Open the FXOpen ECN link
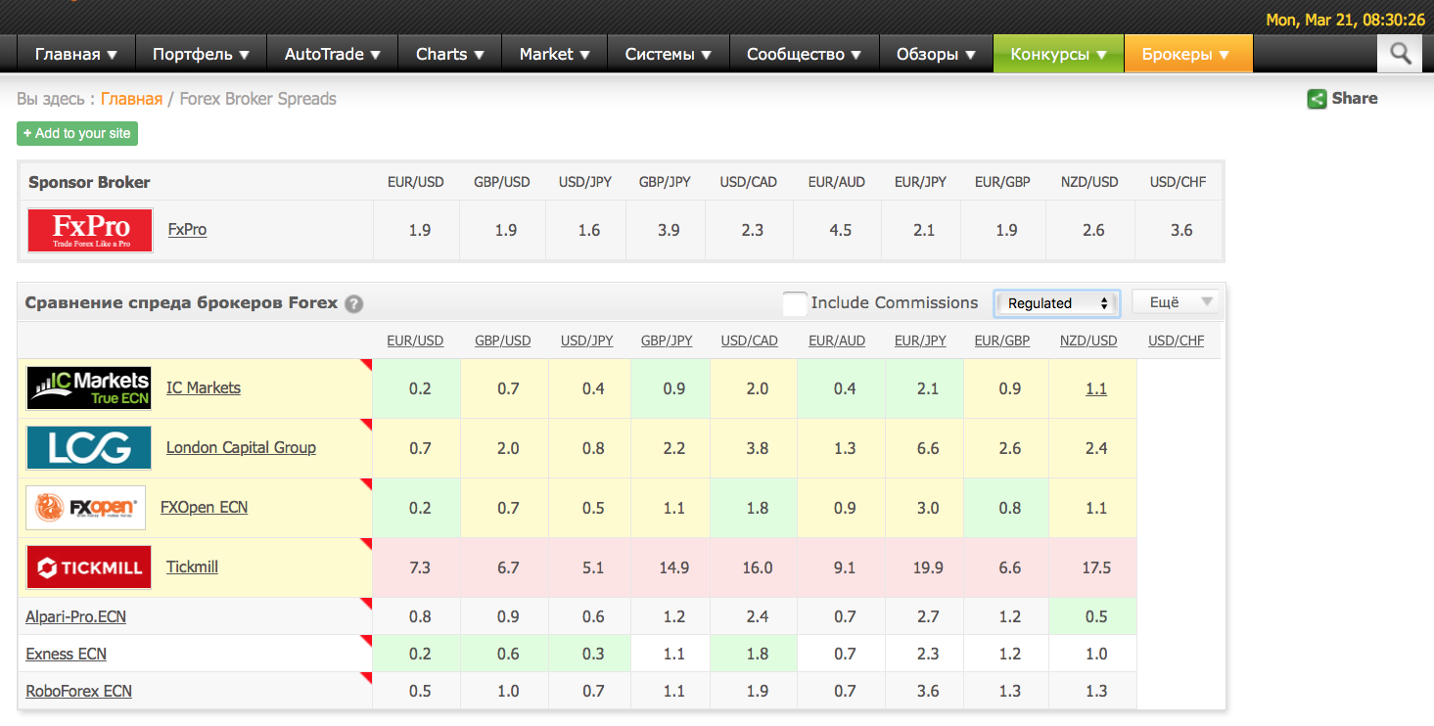1434x726 pixels. click(x=204, y=507)
